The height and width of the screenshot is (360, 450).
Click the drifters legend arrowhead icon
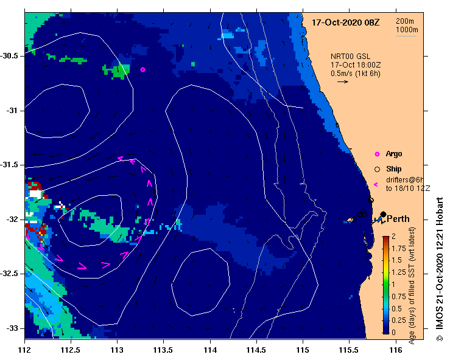tap(376, 185)
